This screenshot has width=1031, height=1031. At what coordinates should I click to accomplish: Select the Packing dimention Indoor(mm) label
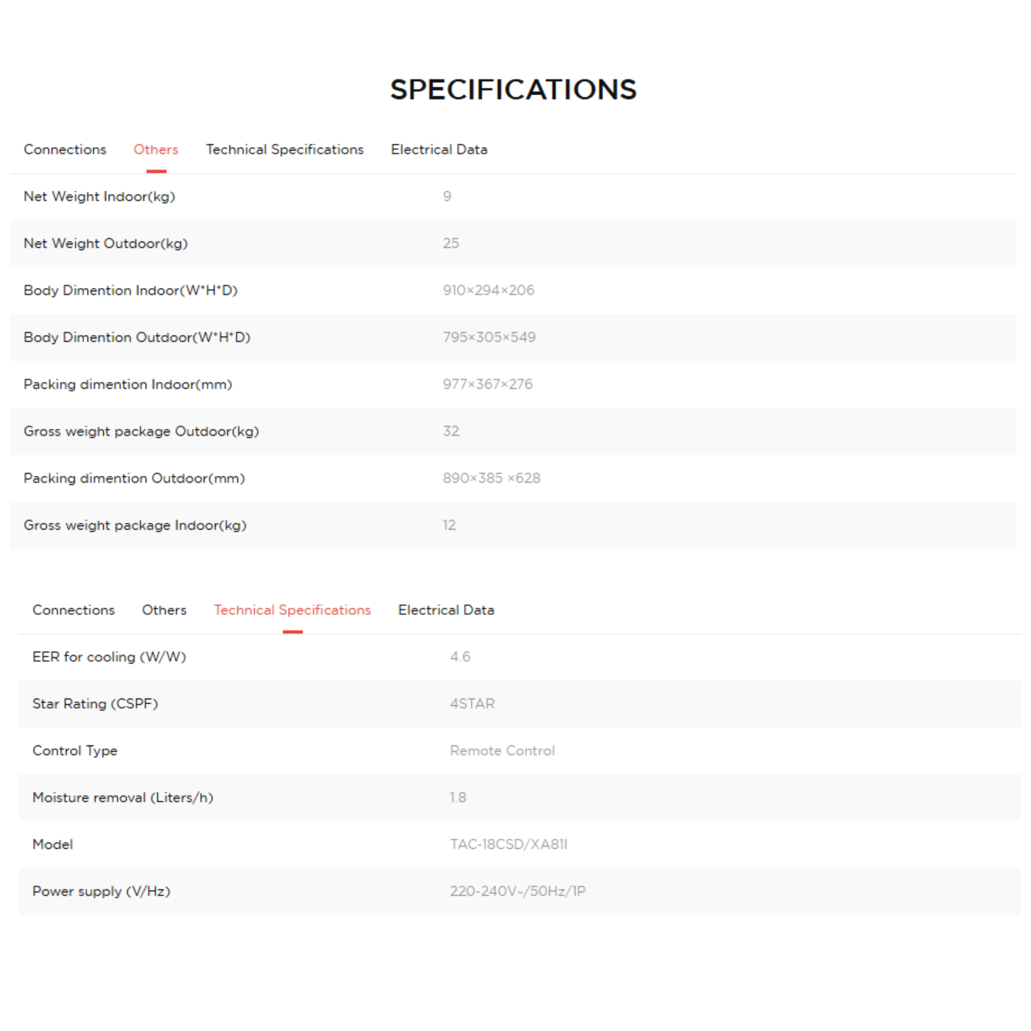[x=127, y=384]
